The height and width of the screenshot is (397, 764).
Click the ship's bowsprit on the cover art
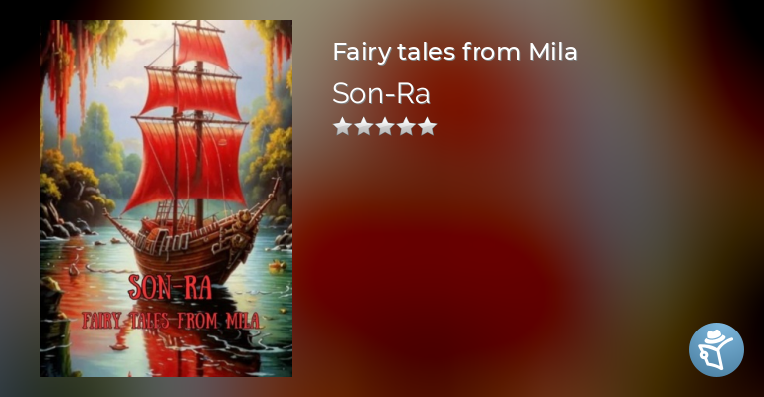(268, 197)
